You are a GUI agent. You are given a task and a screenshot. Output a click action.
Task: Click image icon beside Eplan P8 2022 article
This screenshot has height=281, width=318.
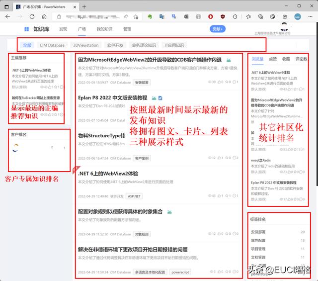pos(154,98)
